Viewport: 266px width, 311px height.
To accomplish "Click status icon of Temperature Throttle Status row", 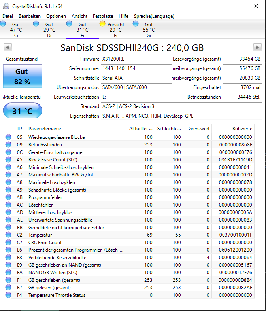I will (8, 295).
